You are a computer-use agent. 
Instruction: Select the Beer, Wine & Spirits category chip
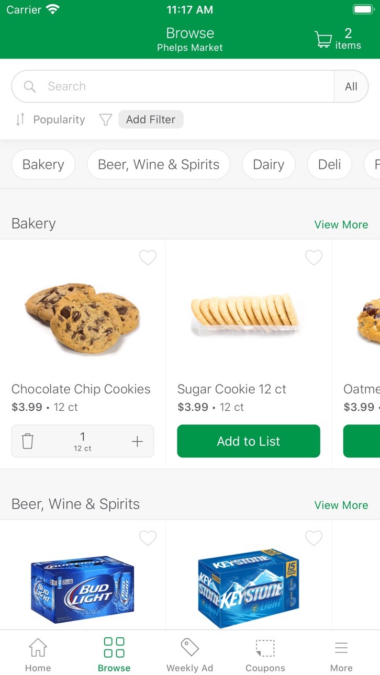[159, 164]
